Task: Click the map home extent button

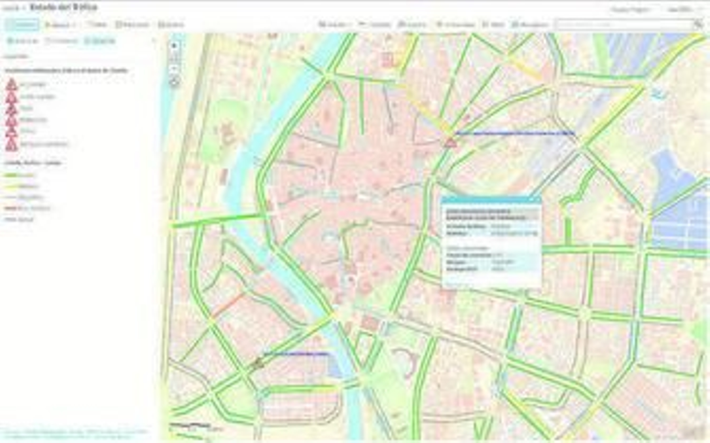Action: [x=174, y=57]
